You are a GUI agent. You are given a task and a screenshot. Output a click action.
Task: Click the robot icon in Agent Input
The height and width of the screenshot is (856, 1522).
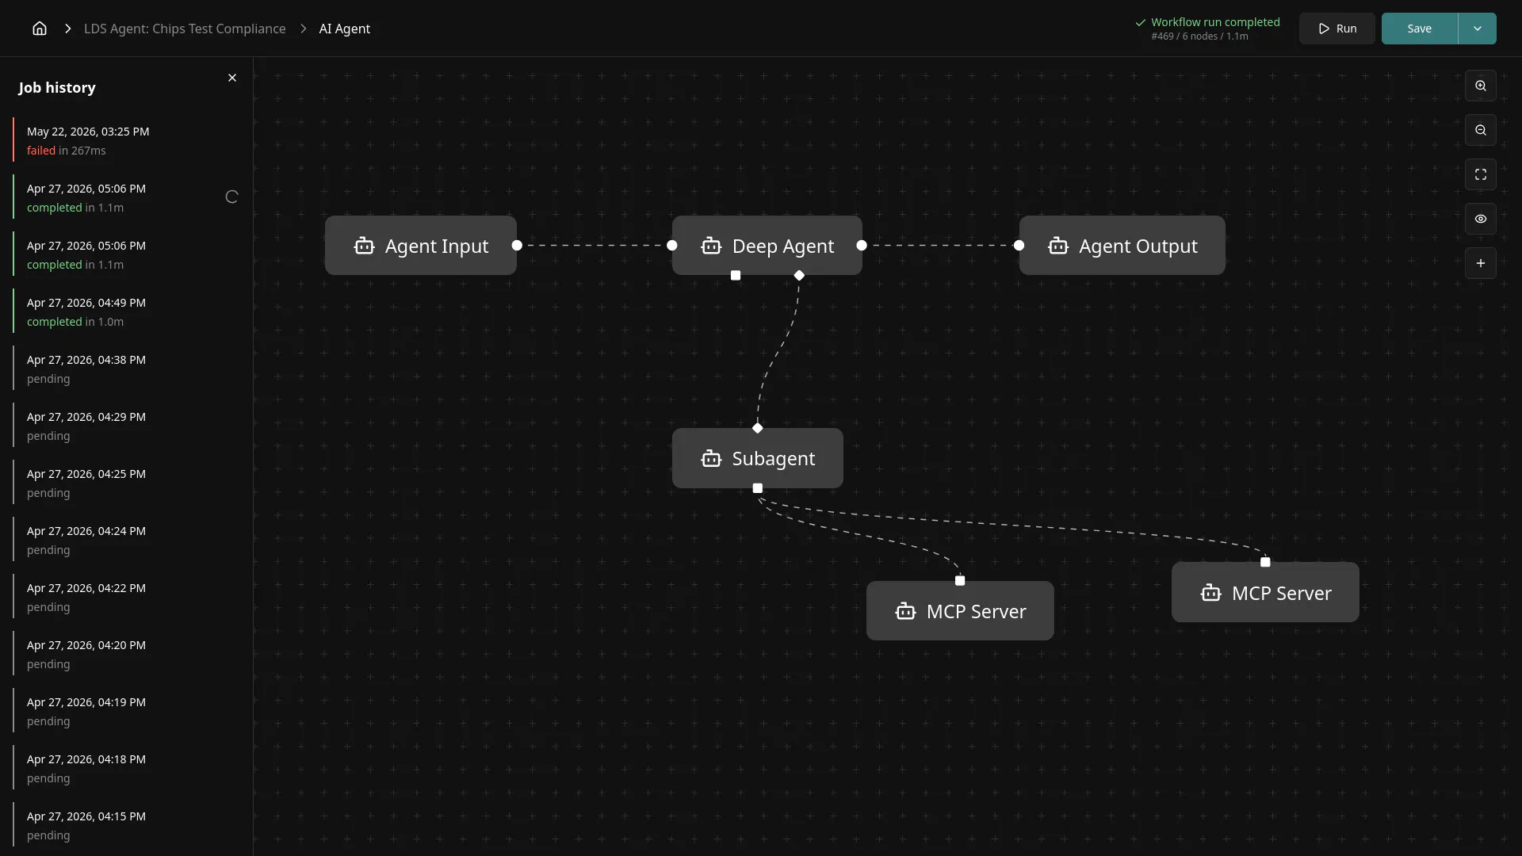pyautogui.click(x=364, y=246)
